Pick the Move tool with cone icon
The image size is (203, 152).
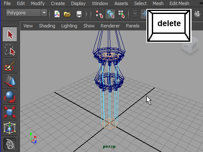[10, 81]
